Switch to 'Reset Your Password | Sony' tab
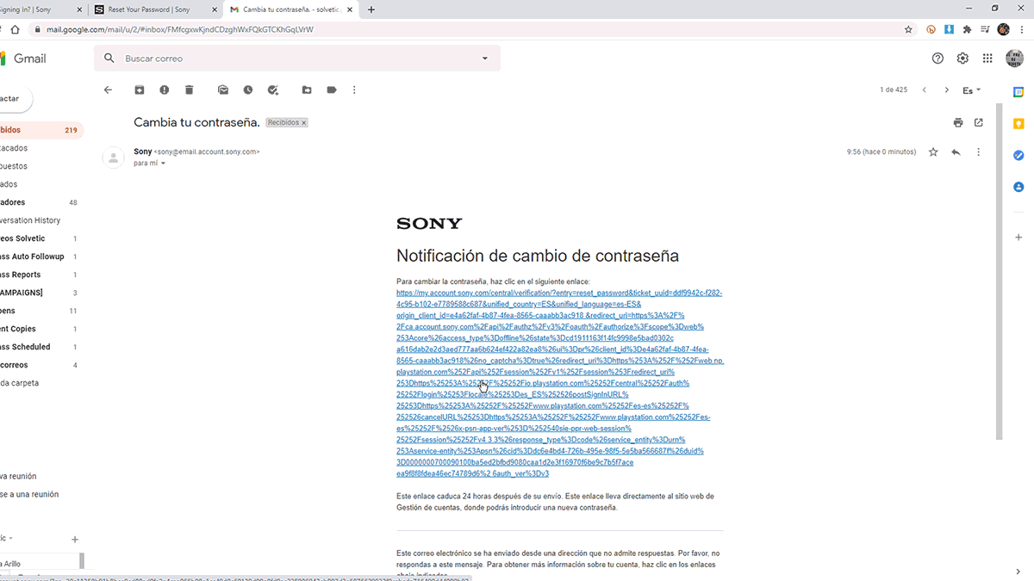This screenshot has height=581, width=1034. (x=154, y=9)
